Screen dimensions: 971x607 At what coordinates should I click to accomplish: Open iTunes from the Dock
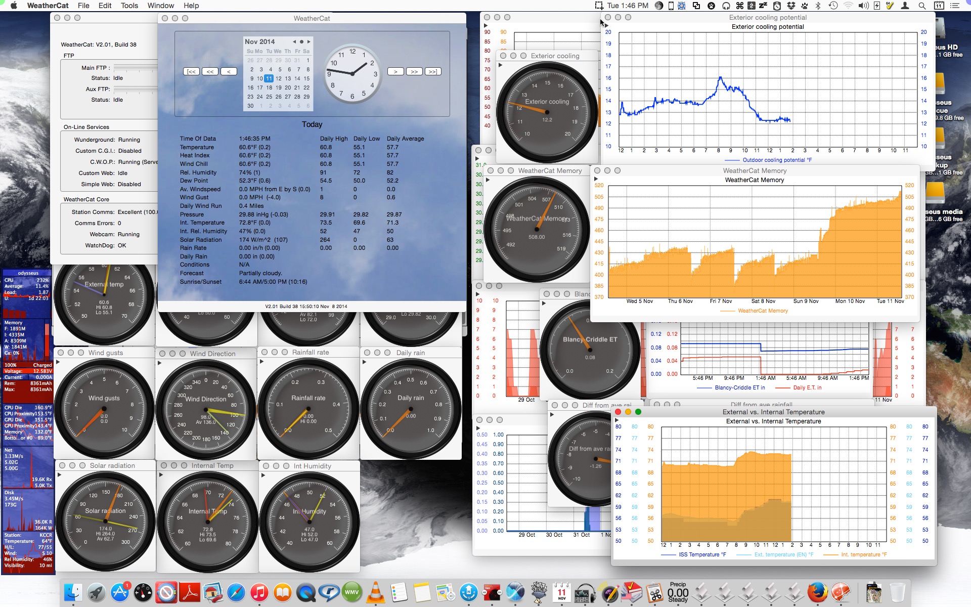[x=259, y=592]
